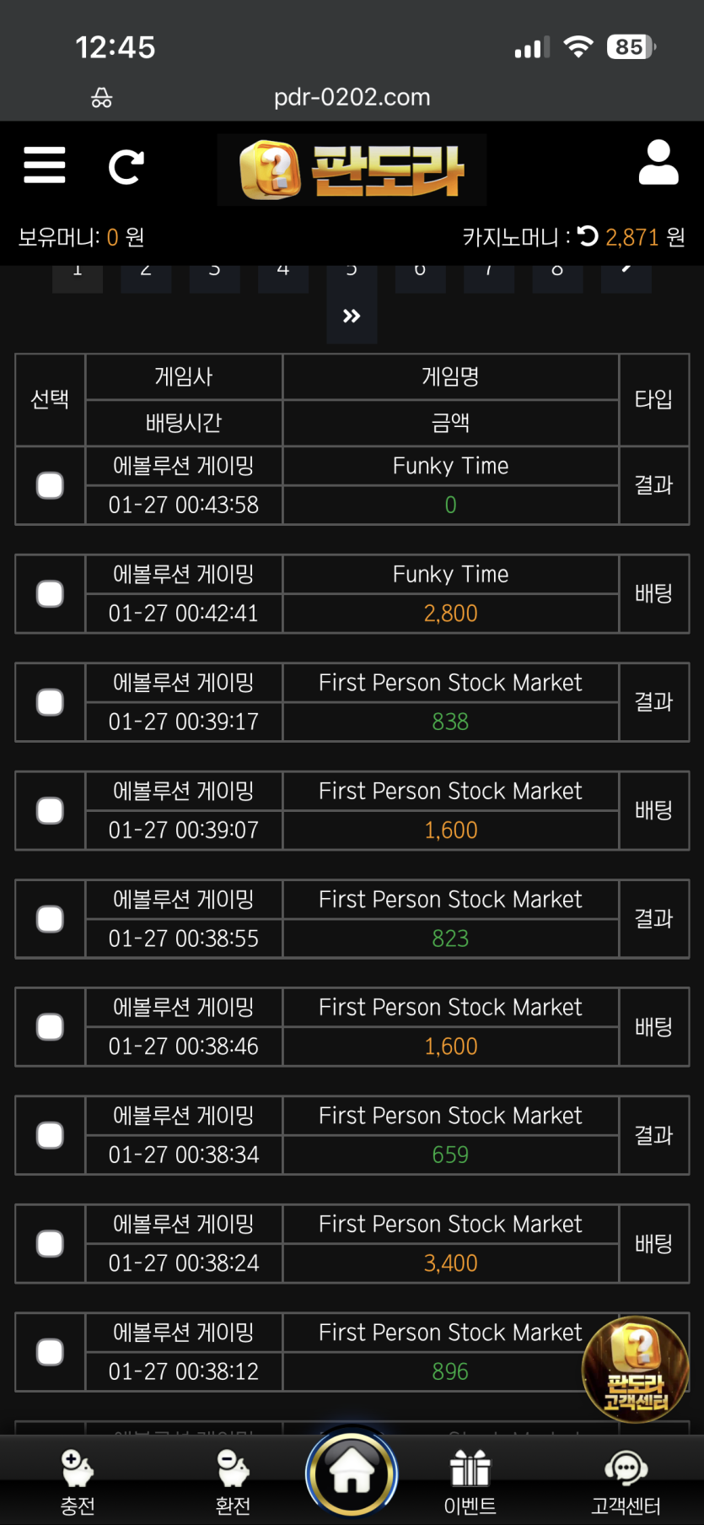Open the user profile icon

(658, 163)
